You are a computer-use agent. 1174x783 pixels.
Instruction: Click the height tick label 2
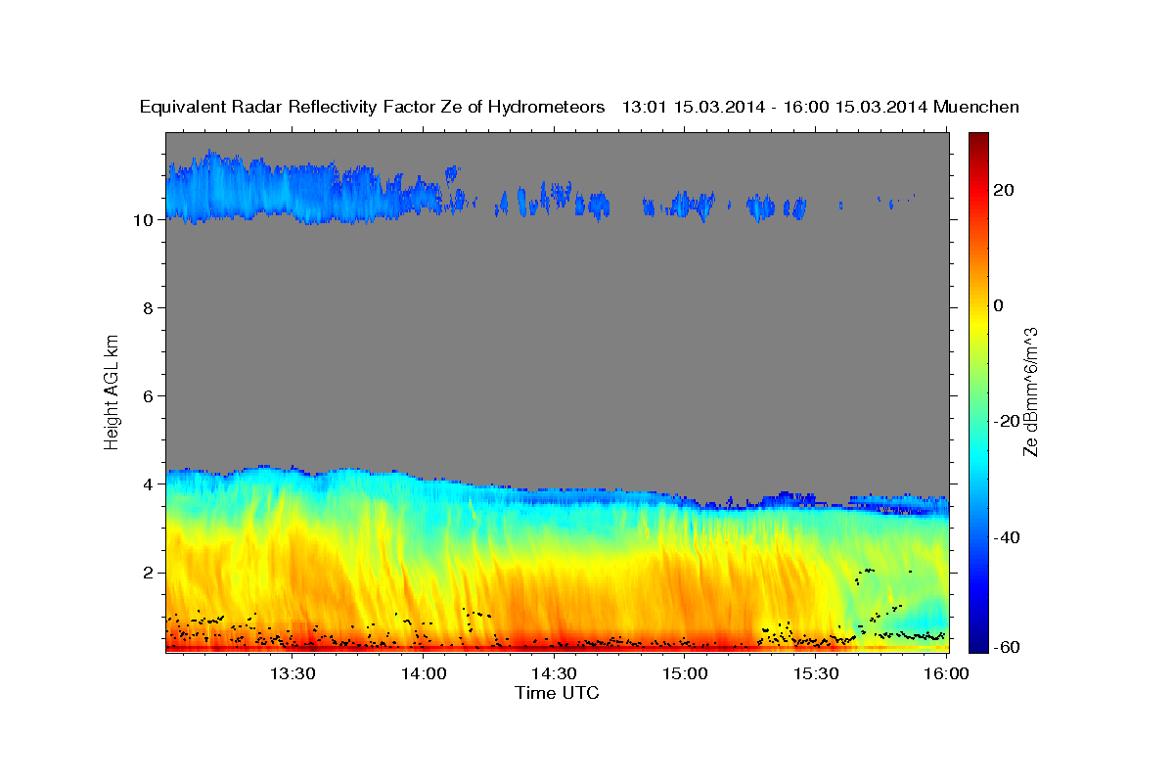coord(148,573)
